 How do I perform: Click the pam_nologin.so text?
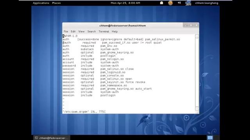tap(112, 59)
